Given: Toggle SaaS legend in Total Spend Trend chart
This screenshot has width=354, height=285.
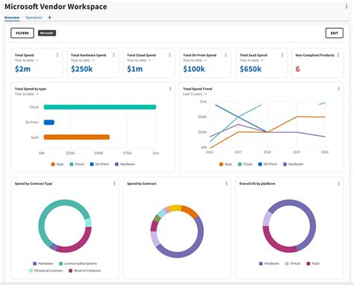Looking at the screenshot, I should [226, 164].
